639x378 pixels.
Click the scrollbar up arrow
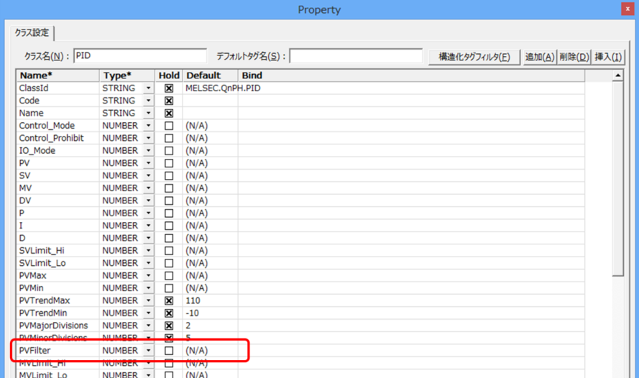pyautogui.click(x=618, y=75)
